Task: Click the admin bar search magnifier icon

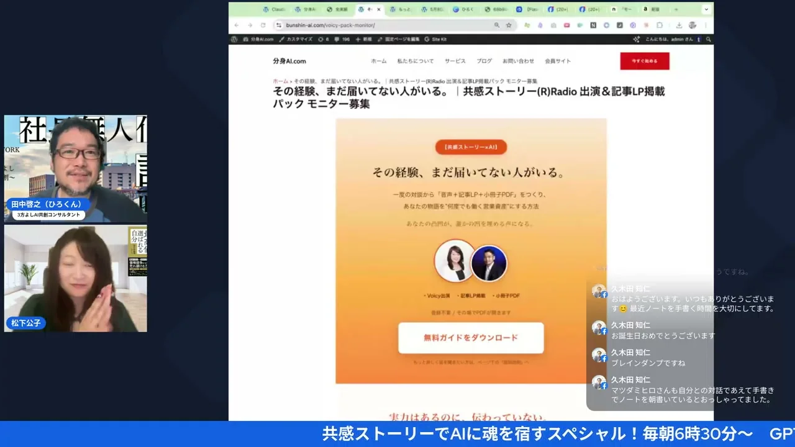Action: click(708, 39)
